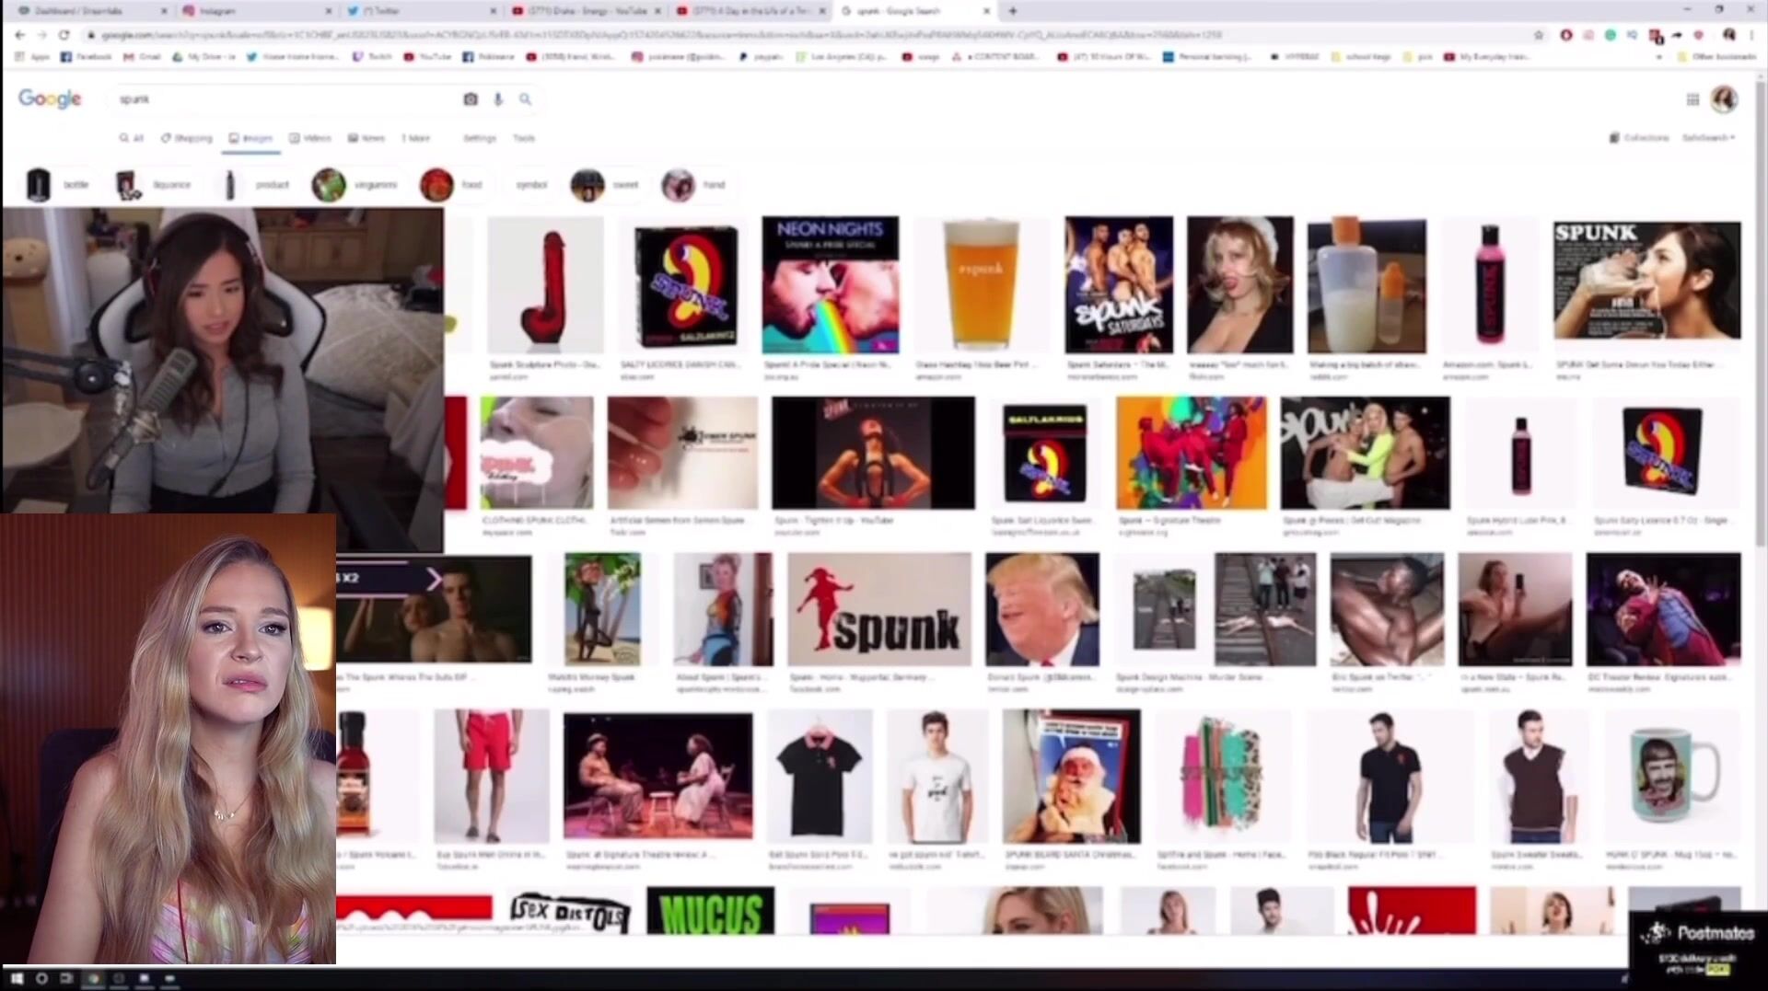Open the Collections link
Screen dimensions: 1768x991
click(1639, 138)
